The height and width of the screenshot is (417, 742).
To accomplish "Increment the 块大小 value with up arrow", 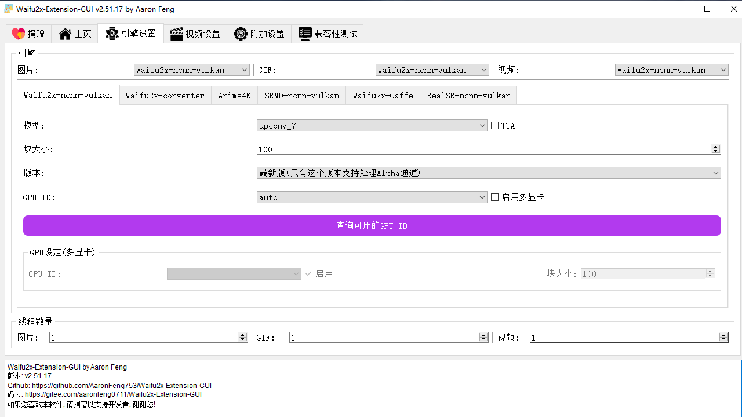I will [x=715, y=147].
